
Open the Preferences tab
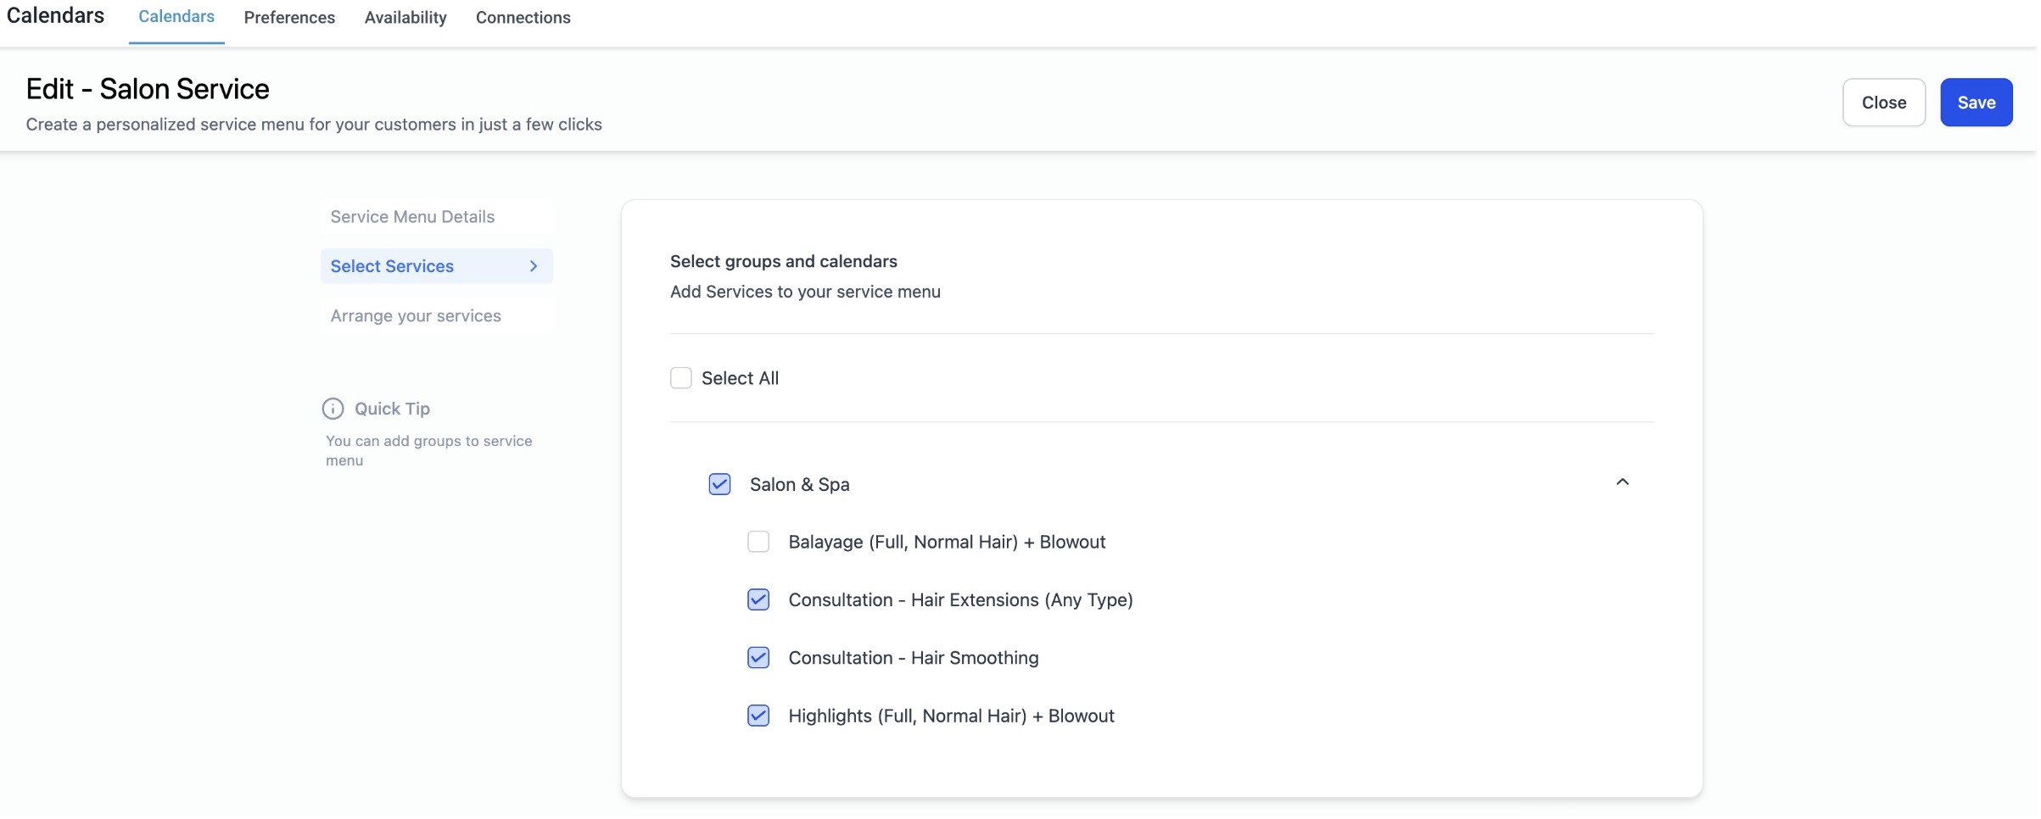pos(289,18)
